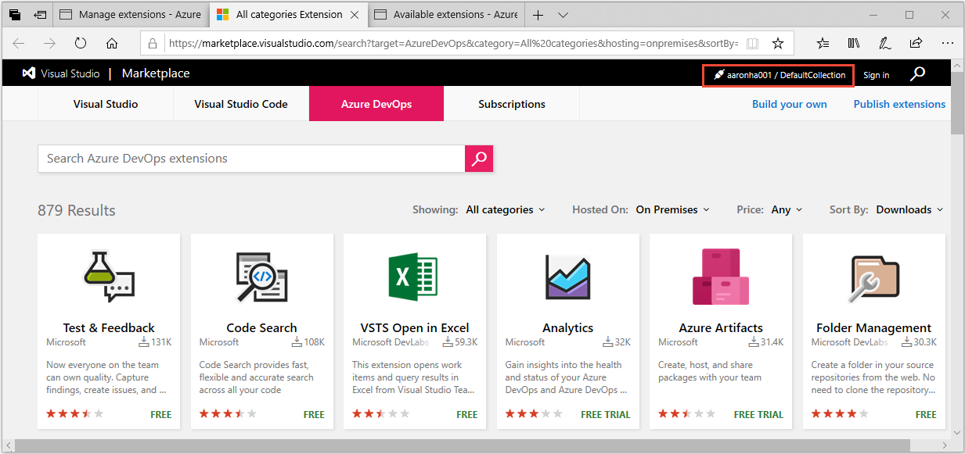Select All categories Extension browser tab
This screenshot has width=965, height=454.
(290, 15)
